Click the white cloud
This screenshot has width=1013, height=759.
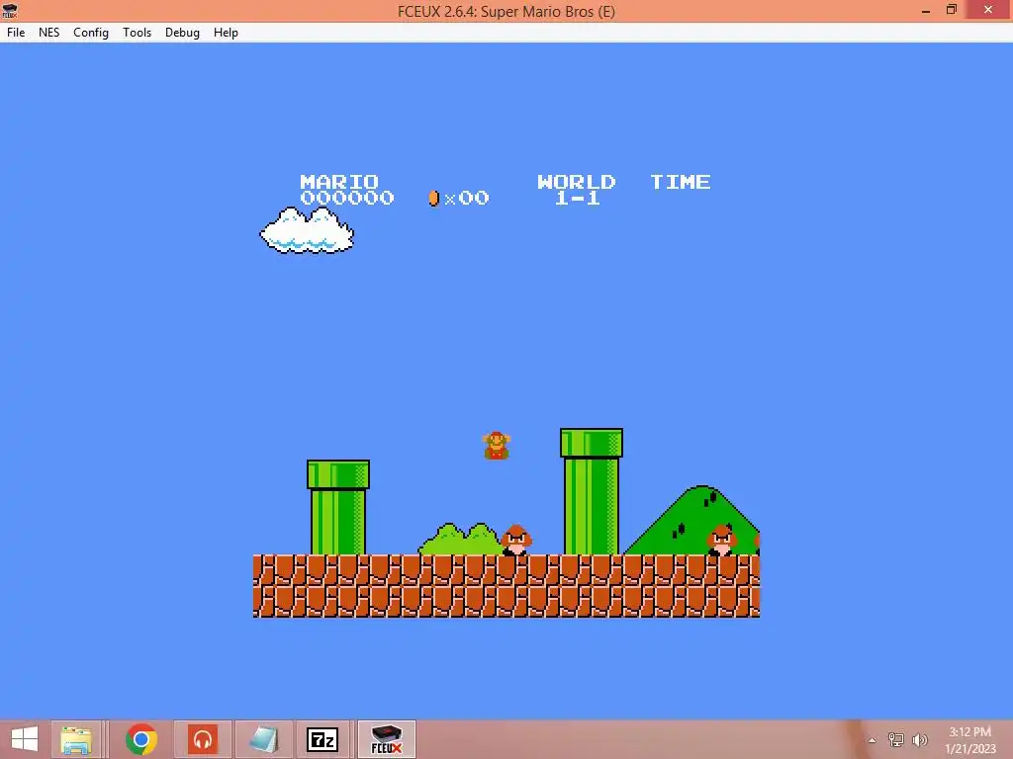click(x=307, y=230)
